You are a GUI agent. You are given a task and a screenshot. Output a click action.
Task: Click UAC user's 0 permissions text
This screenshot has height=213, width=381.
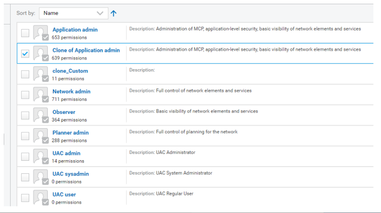click(66, 202)
